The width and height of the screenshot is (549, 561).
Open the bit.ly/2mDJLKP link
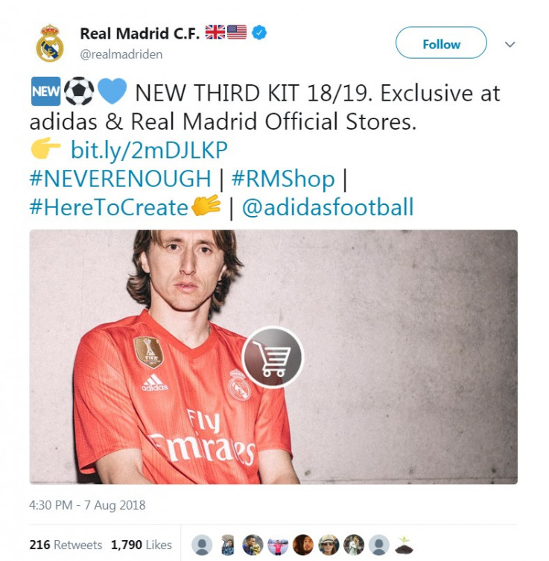point(149,150)
